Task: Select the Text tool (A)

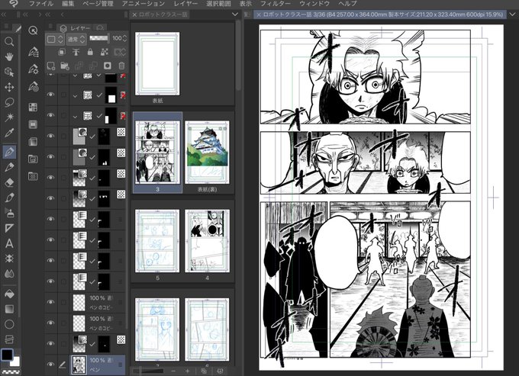Action: point(9,244)
